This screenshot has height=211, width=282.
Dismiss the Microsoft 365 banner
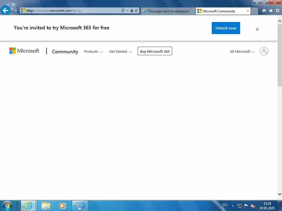click(x=257, y=29)
